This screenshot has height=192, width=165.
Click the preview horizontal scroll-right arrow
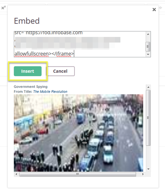pos(143,174)
